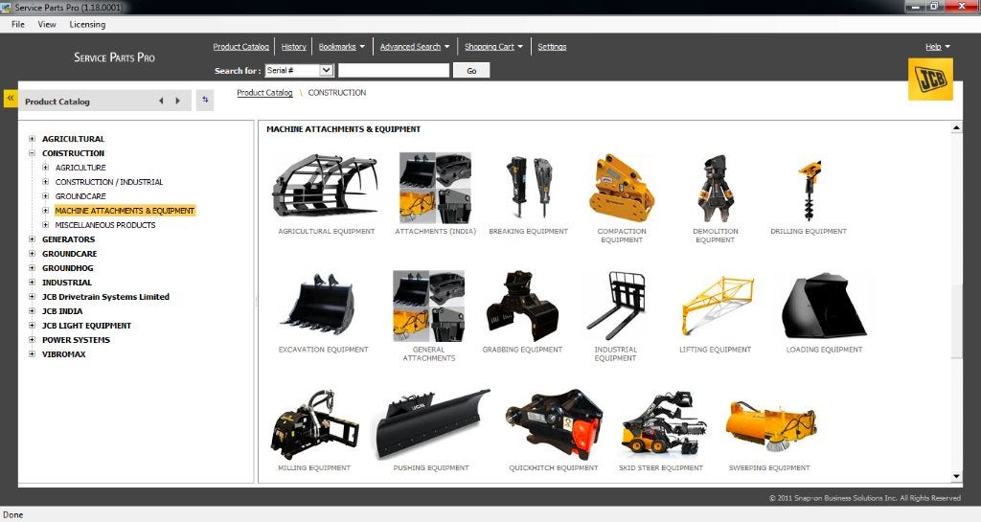Open the Pushing Equipment blade image
The width and height of the screenshot is (981, 522).
click(x=432, y=424)
